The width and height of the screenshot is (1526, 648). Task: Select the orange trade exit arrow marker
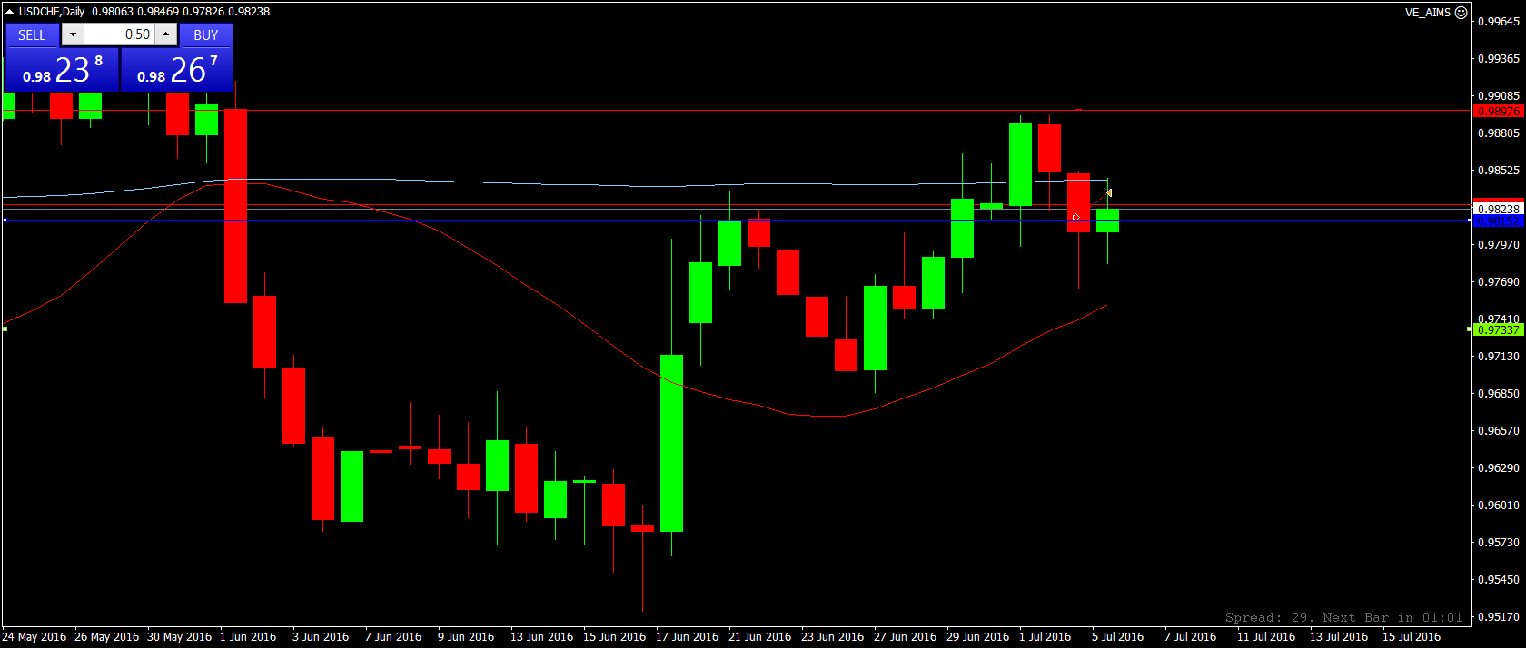1109,192
